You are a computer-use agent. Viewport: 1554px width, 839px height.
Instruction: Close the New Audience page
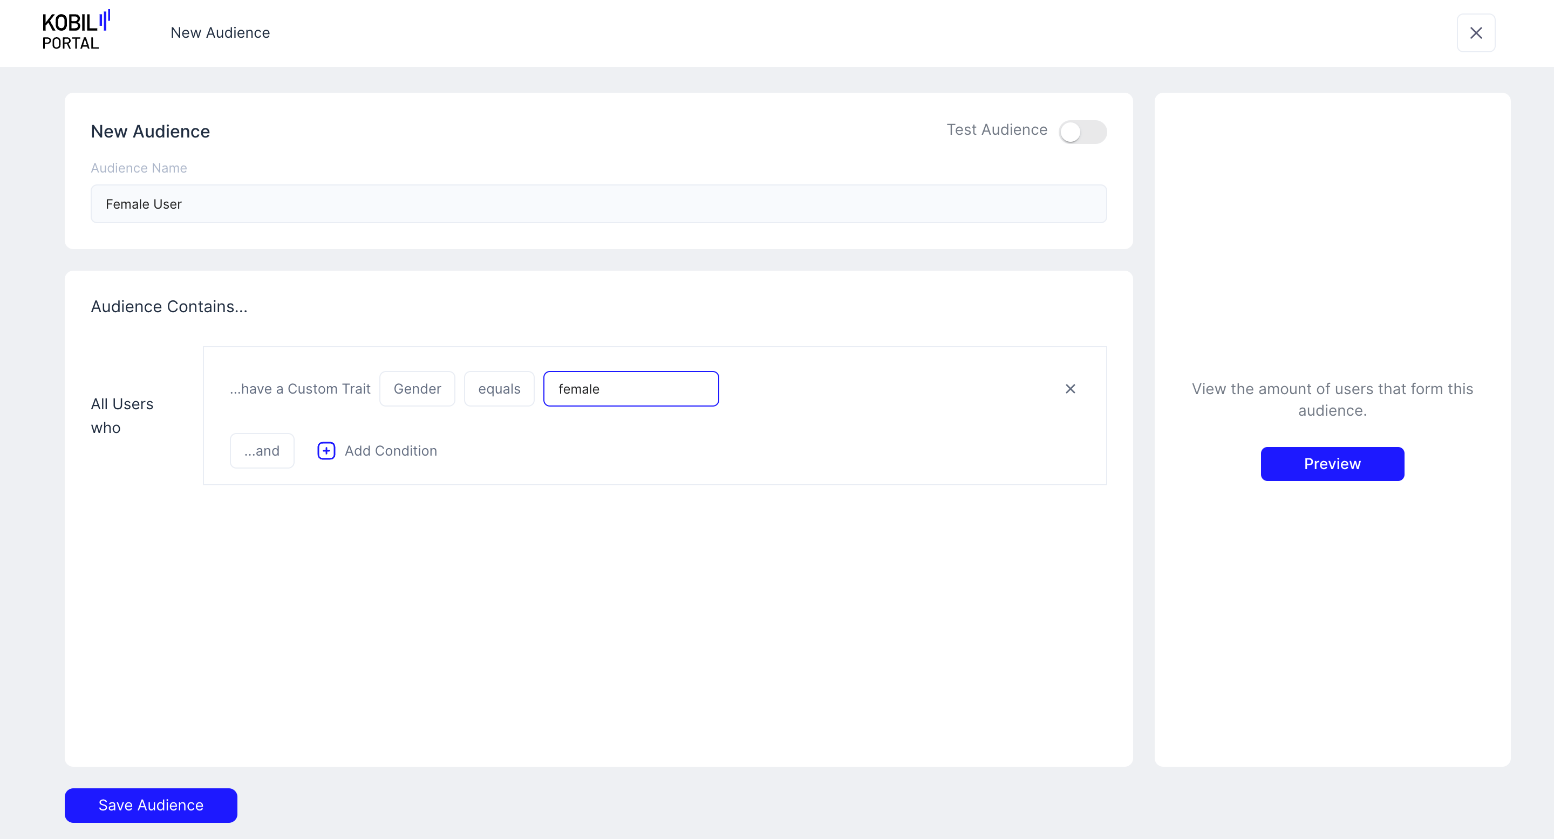point(1475,33)
